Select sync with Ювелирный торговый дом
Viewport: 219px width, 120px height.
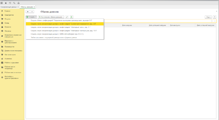65,31
